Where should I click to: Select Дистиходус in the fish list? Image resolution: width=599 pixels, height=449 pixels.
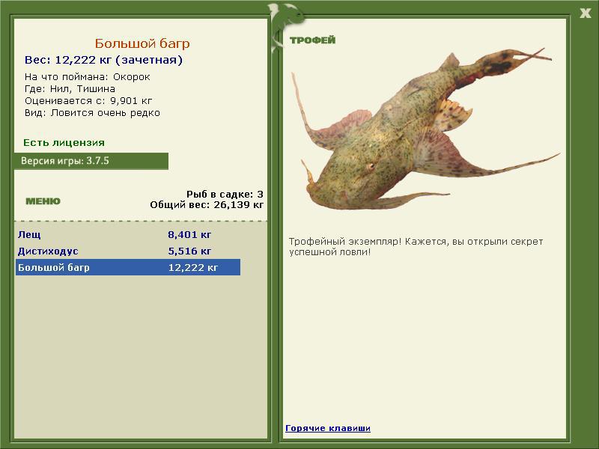(48, 251)
